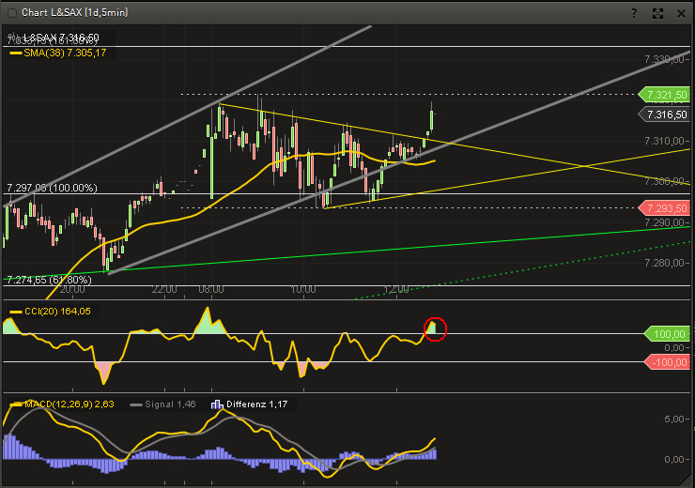Click the red 7.293,50 price marker
Viewport: 695px width, 488px height.
coord(664,208)
